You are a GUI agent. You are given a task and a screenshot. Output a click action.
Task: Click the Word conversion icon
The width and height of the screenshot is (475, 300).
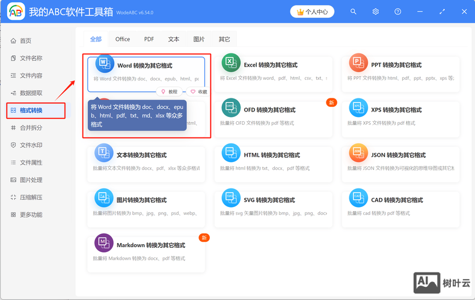(x=105, y=64)
